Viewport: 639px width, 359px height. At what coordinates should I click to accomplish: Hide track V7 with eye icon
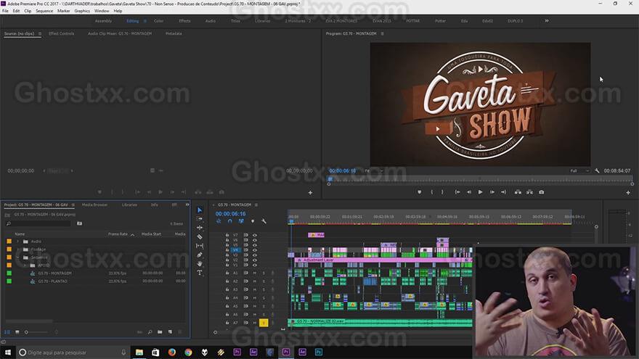pos(255,235)
